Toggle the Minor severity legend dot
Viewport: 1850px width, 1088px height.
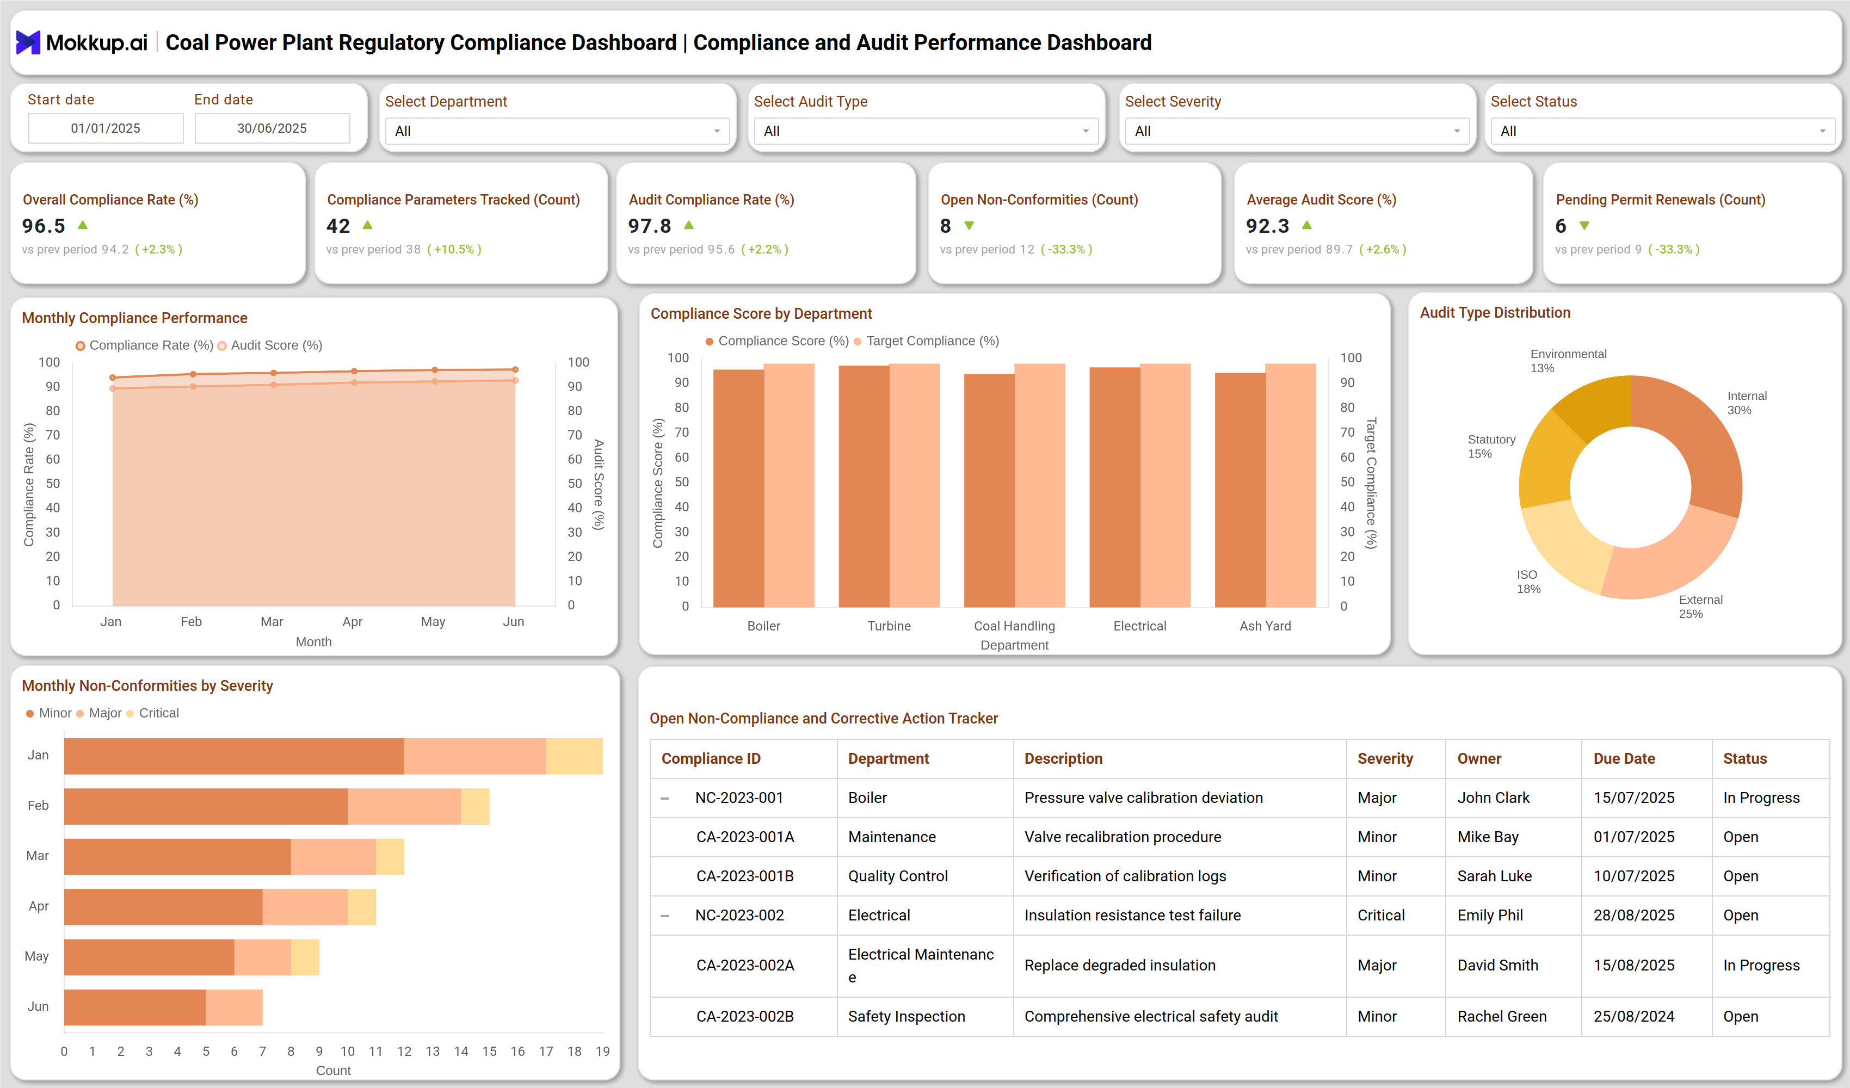pyautogui.click(x=30, y=714)
